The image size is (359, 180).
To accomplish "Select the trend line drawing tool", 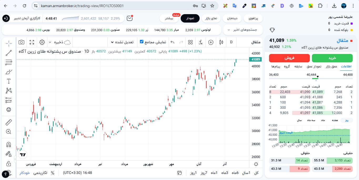I will point(9,52).
